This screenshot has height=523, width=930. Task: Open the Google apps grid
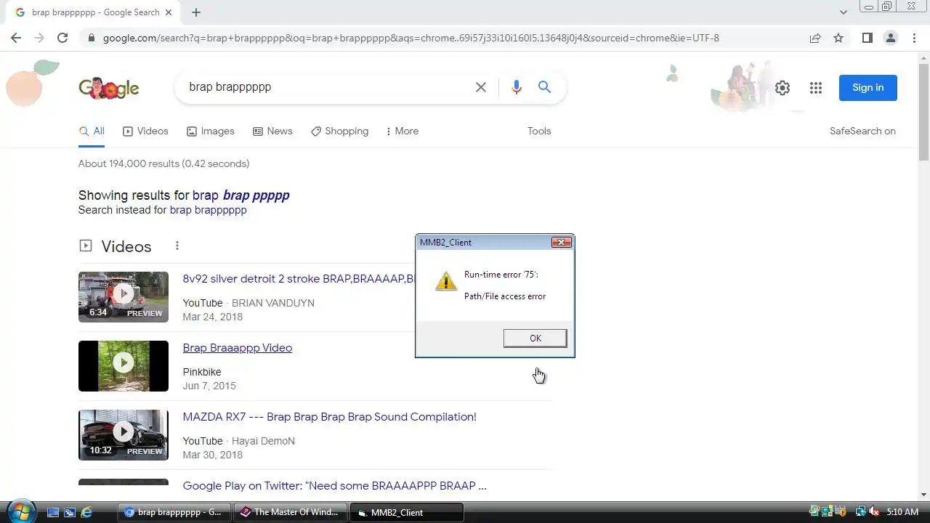[x=816, y=88]
